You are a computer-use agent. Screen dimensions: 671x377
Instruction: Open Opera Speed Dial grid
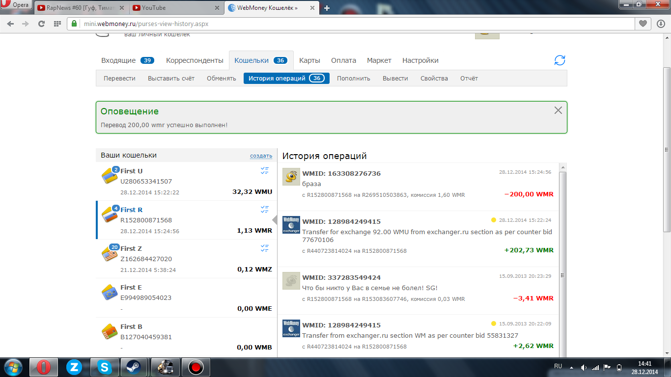tap(57, 24)
